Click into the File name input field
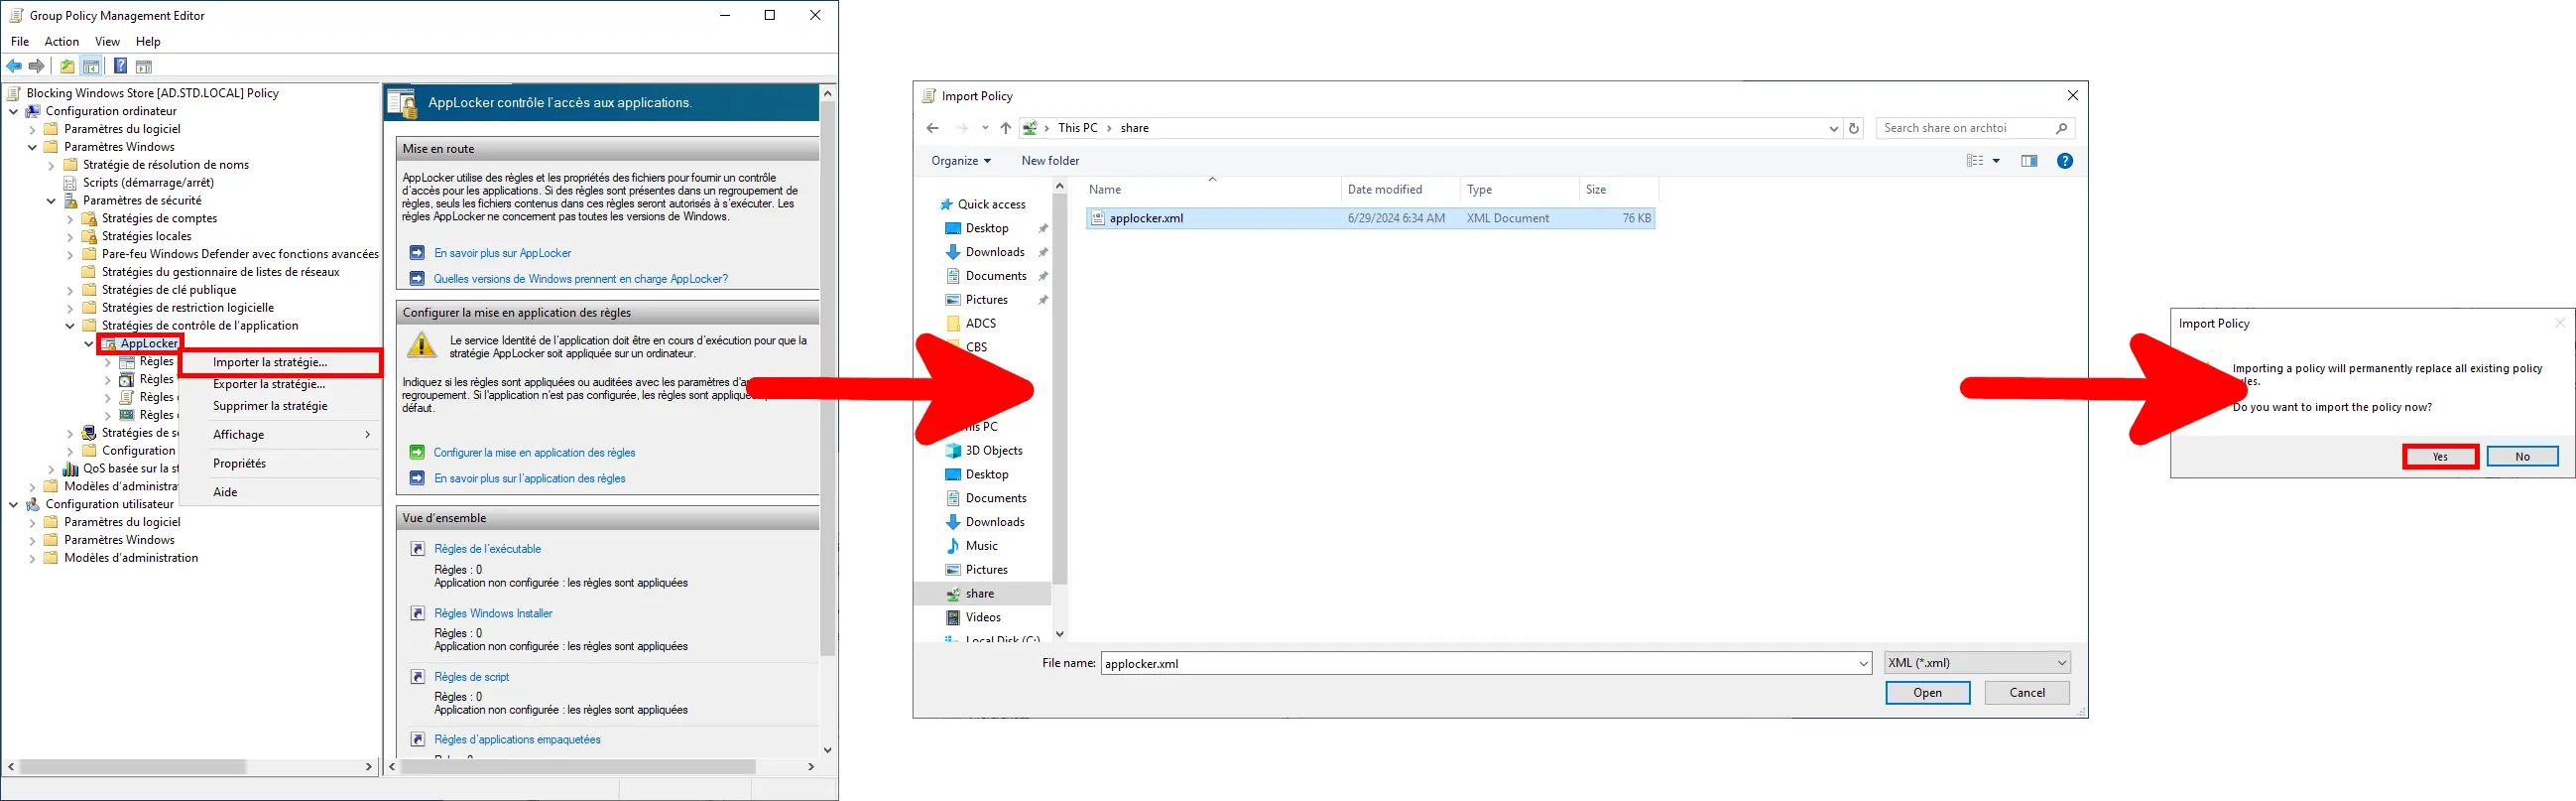The width and height of the screenshot is (2576, 801). 1478,663
